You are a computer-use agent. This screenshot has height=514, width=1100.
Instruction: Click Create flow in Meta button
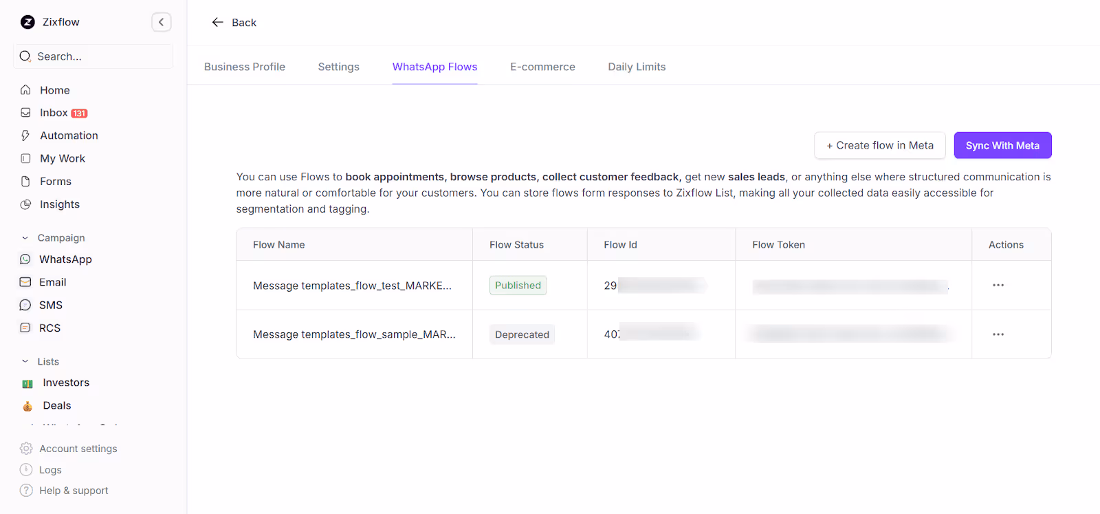tap(880, 145)
